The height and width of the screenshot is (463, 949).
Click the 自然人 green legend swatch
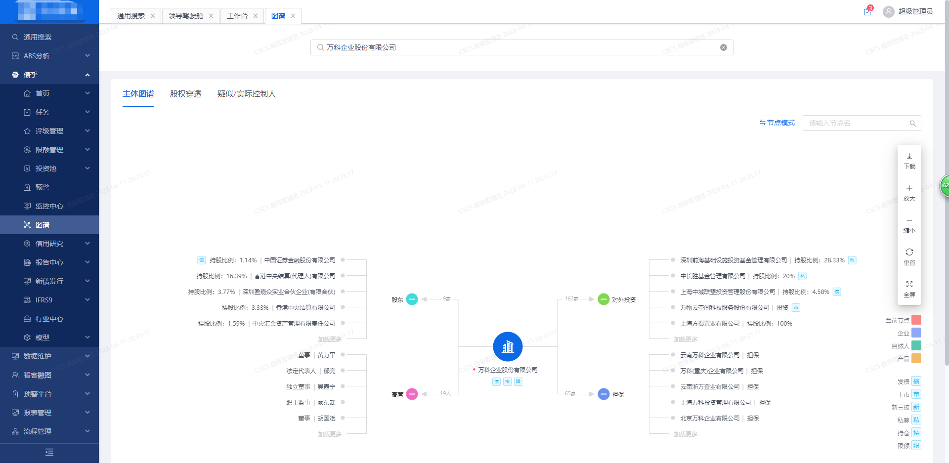[x=916, y=345]
